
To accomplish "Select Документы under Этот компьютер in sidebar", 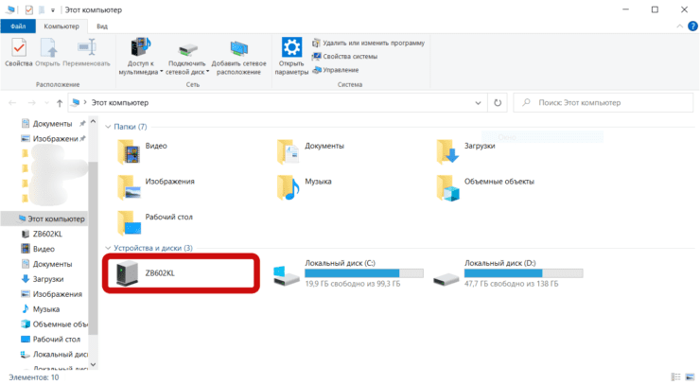I will [x=47, y=264].
